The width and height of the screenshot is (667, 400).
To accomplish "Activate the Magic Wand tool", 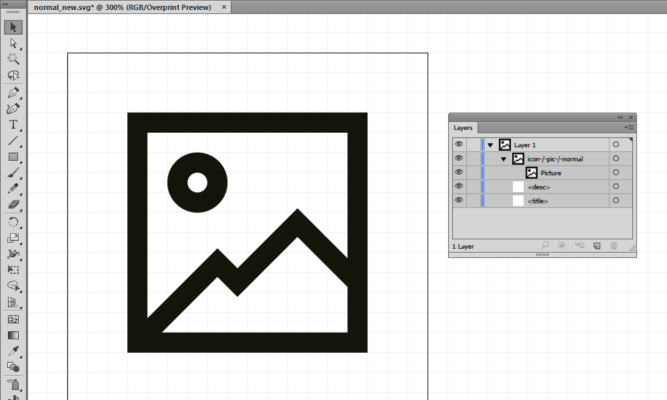I will (x=13, y=59).
